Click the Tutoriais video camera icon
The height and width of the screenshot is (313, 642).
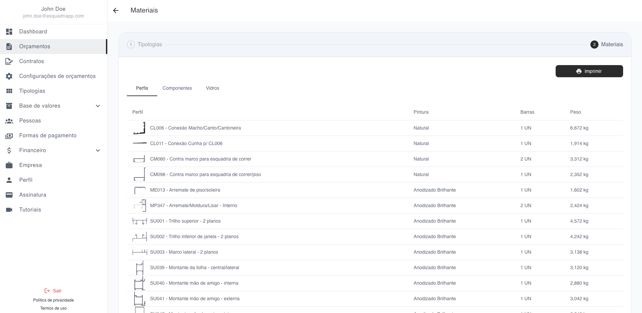pyautogui.click(x=9, y=210)
